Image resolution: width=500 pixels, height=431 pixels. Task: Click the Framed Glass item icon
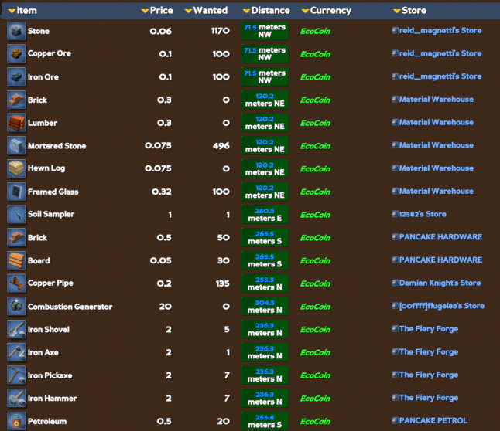[16, 192]
